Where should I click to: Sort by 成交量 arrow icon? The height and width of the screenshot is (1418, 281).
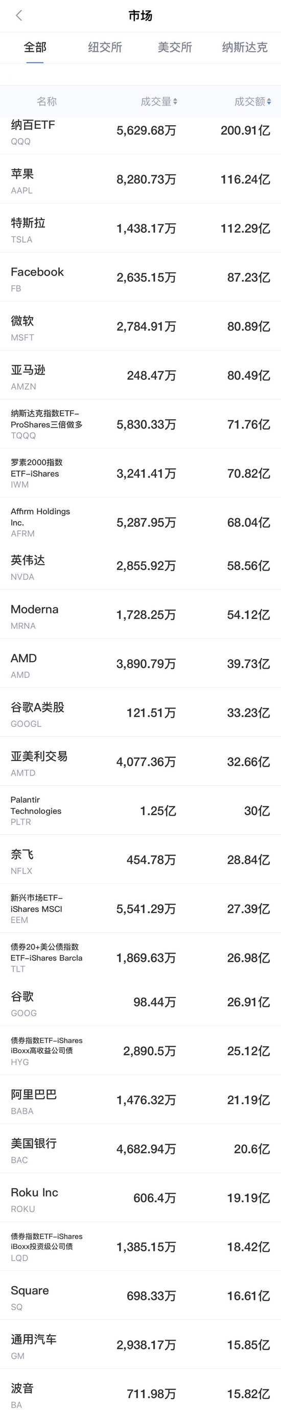coord(175,101)
